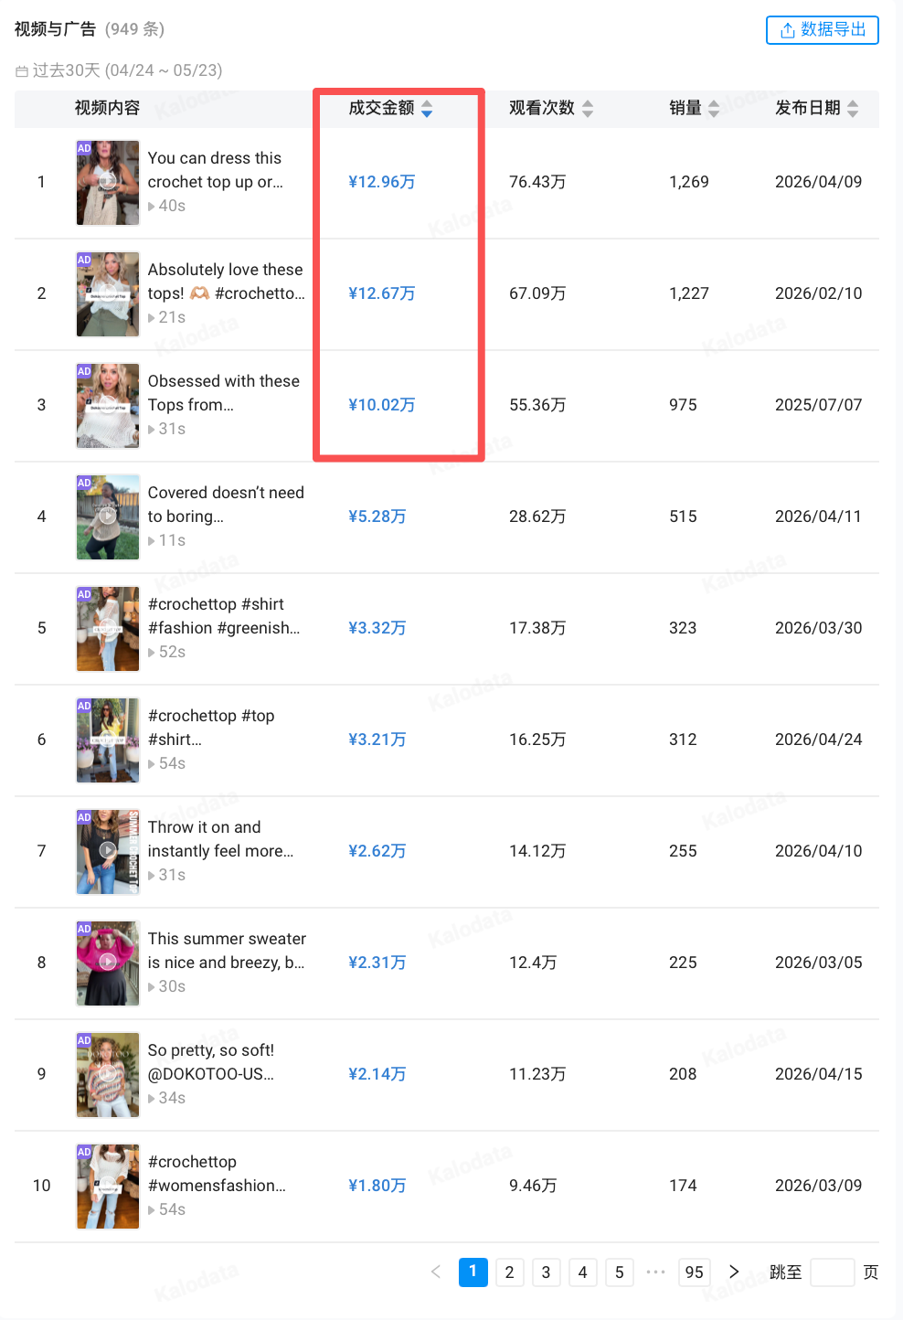This screenshot has height=1320, width=903.
Task: Open the 'Obsessed with these Tops' video thumbnail
Action: pos(108,405)
